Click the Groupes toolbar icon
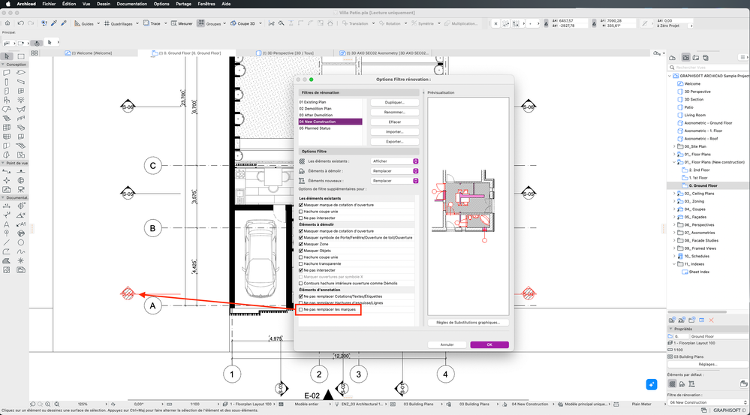The width and height of the screenshot is (750, 415). pos(201,23)
